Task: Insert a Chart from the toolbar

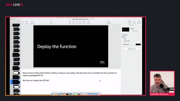Action: [73, 22]
